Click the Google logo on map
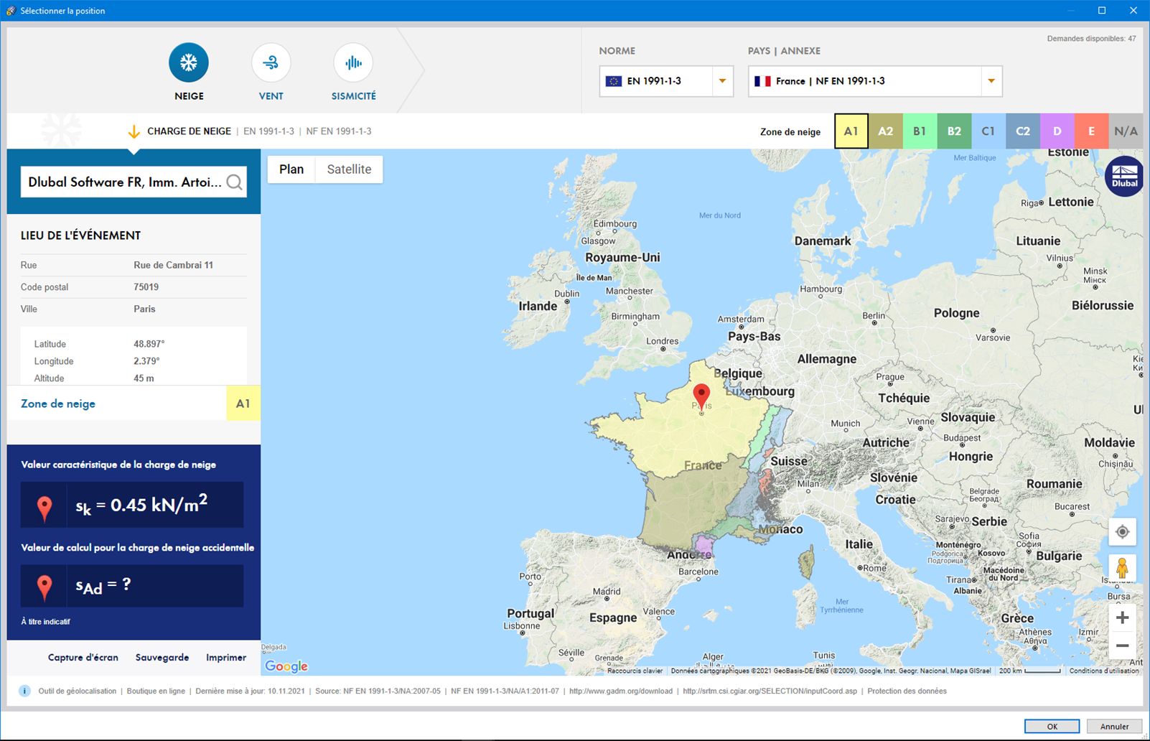 coord(286,666)
